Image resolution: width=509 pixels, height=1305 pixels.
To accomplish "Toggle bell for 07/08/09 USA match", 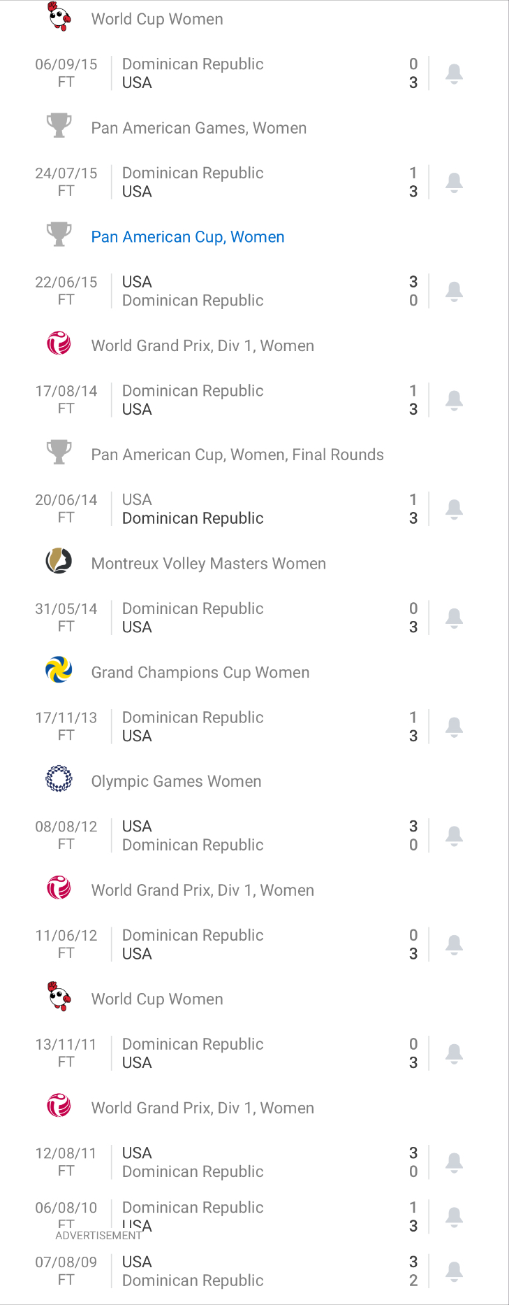I will pos(454,1271).
